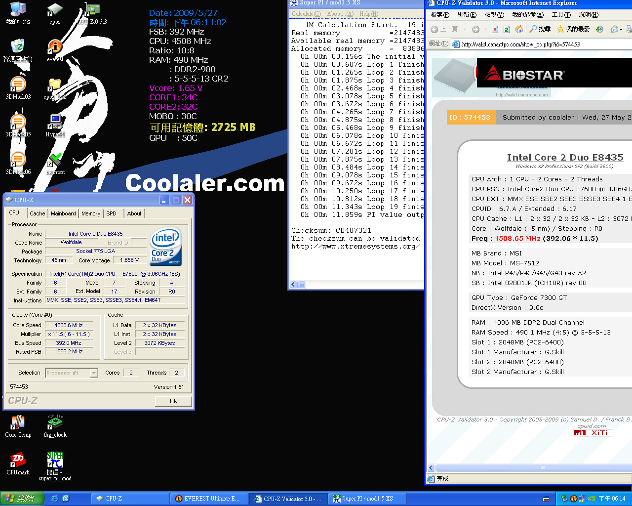Click the Intel Core 2 Duo logo in CPU-Z
Screen dimensions: 632x506
(166, 246)
